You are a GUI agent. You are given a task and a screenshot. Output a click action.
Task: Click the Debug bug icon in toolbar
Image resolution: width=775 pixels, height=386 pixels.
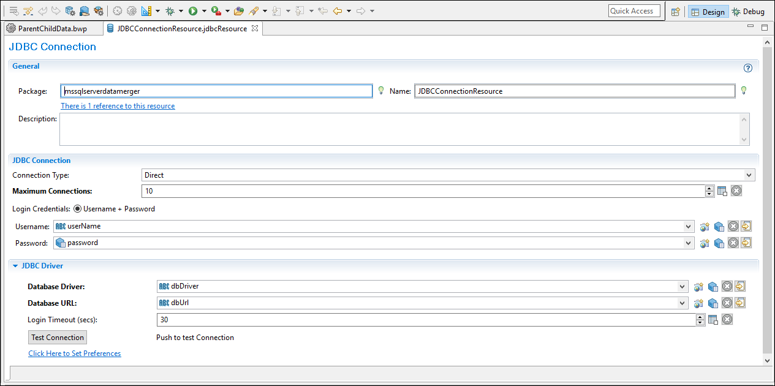(170, 11)
